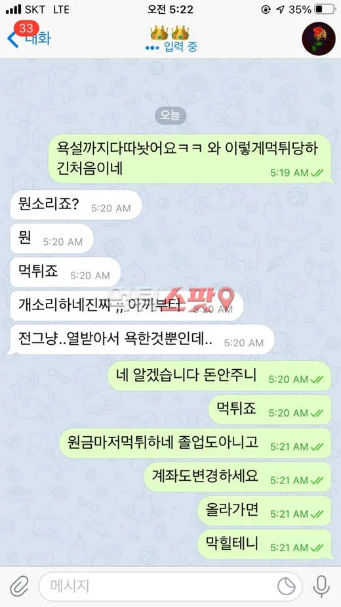Tap the 입력 중 typing status
This screenshot has width=341, height=607.
(180, 47)
